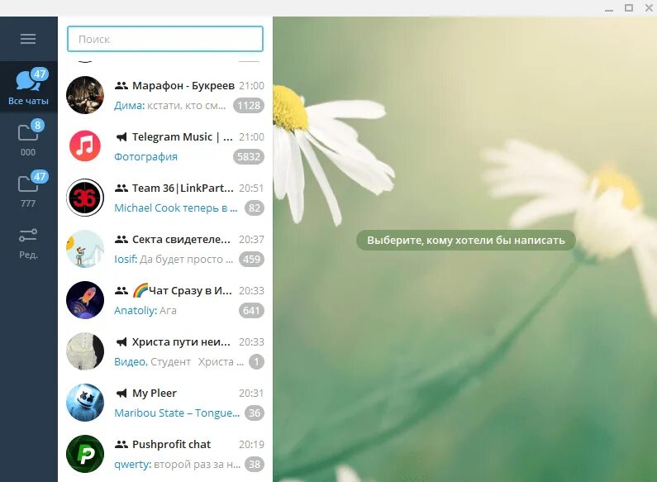Image resolution: width=657 pixels, height=482 pixels.
Task: Select the Все чаты folder
Action: [x=28, y=87]
